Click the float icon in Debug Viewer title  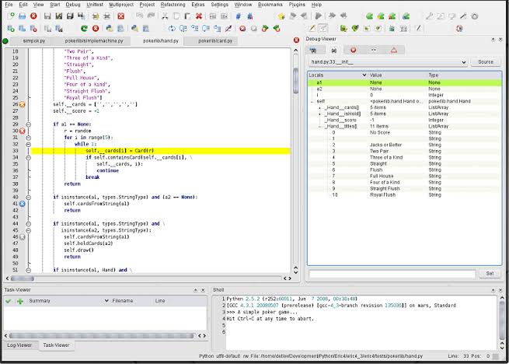tap(494, 40)
